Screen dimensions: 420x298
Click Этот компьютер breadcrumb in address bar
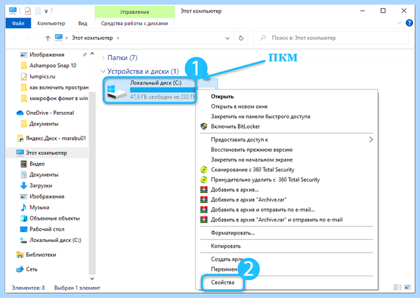click(x=92, y=38)
